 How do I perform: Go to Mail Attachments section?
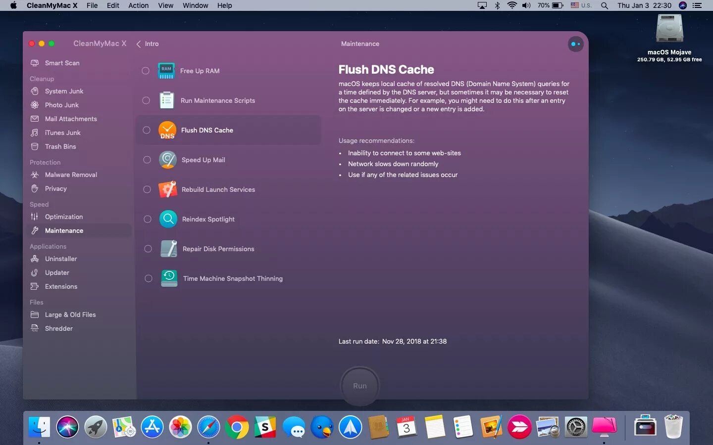[71, 119]
